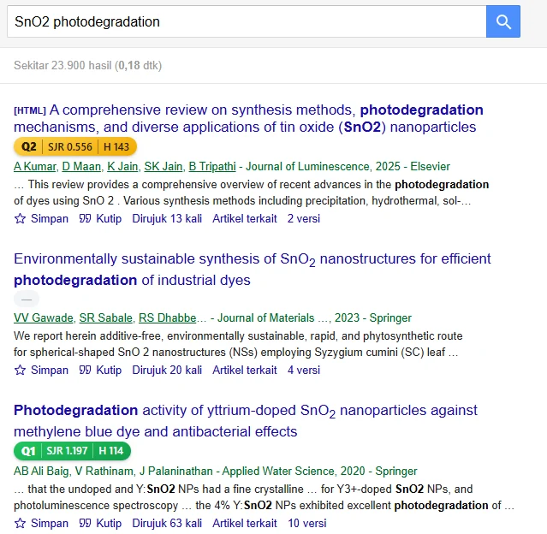Open author VV Gawade's profile
Image resolution: width=547 pixels, height=534 pixels.
44,317
